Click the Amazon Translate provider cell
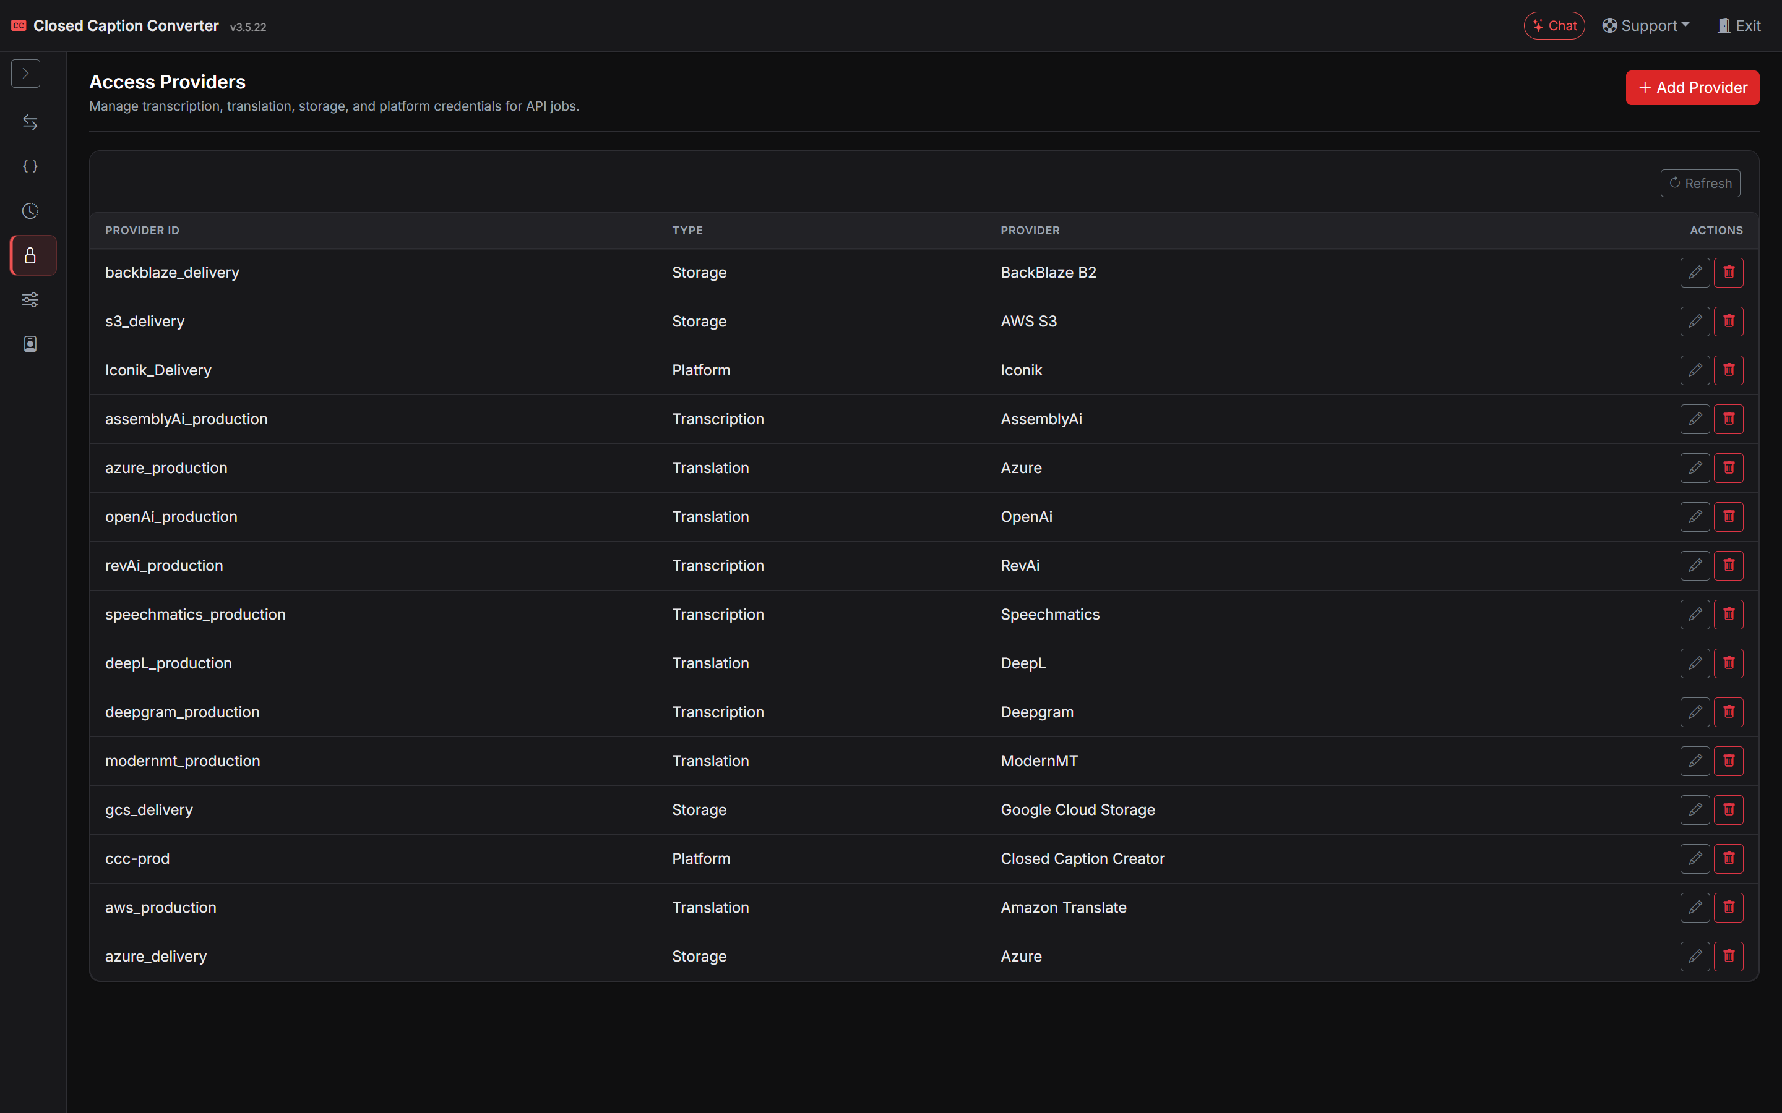Screen dimensions: 1782x1113 1063,908
